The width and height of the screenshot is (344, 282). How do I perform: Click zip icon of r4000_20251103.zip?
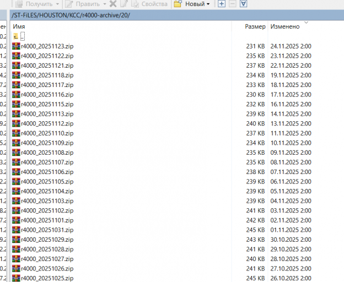[16, 201]
